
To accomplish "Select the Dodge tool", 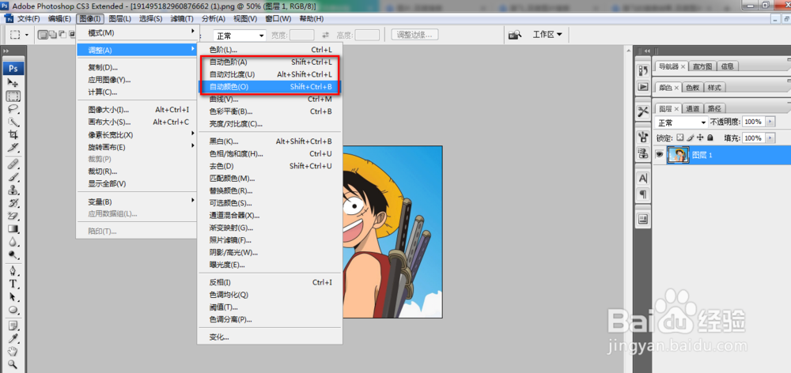I will click(13, 255).
